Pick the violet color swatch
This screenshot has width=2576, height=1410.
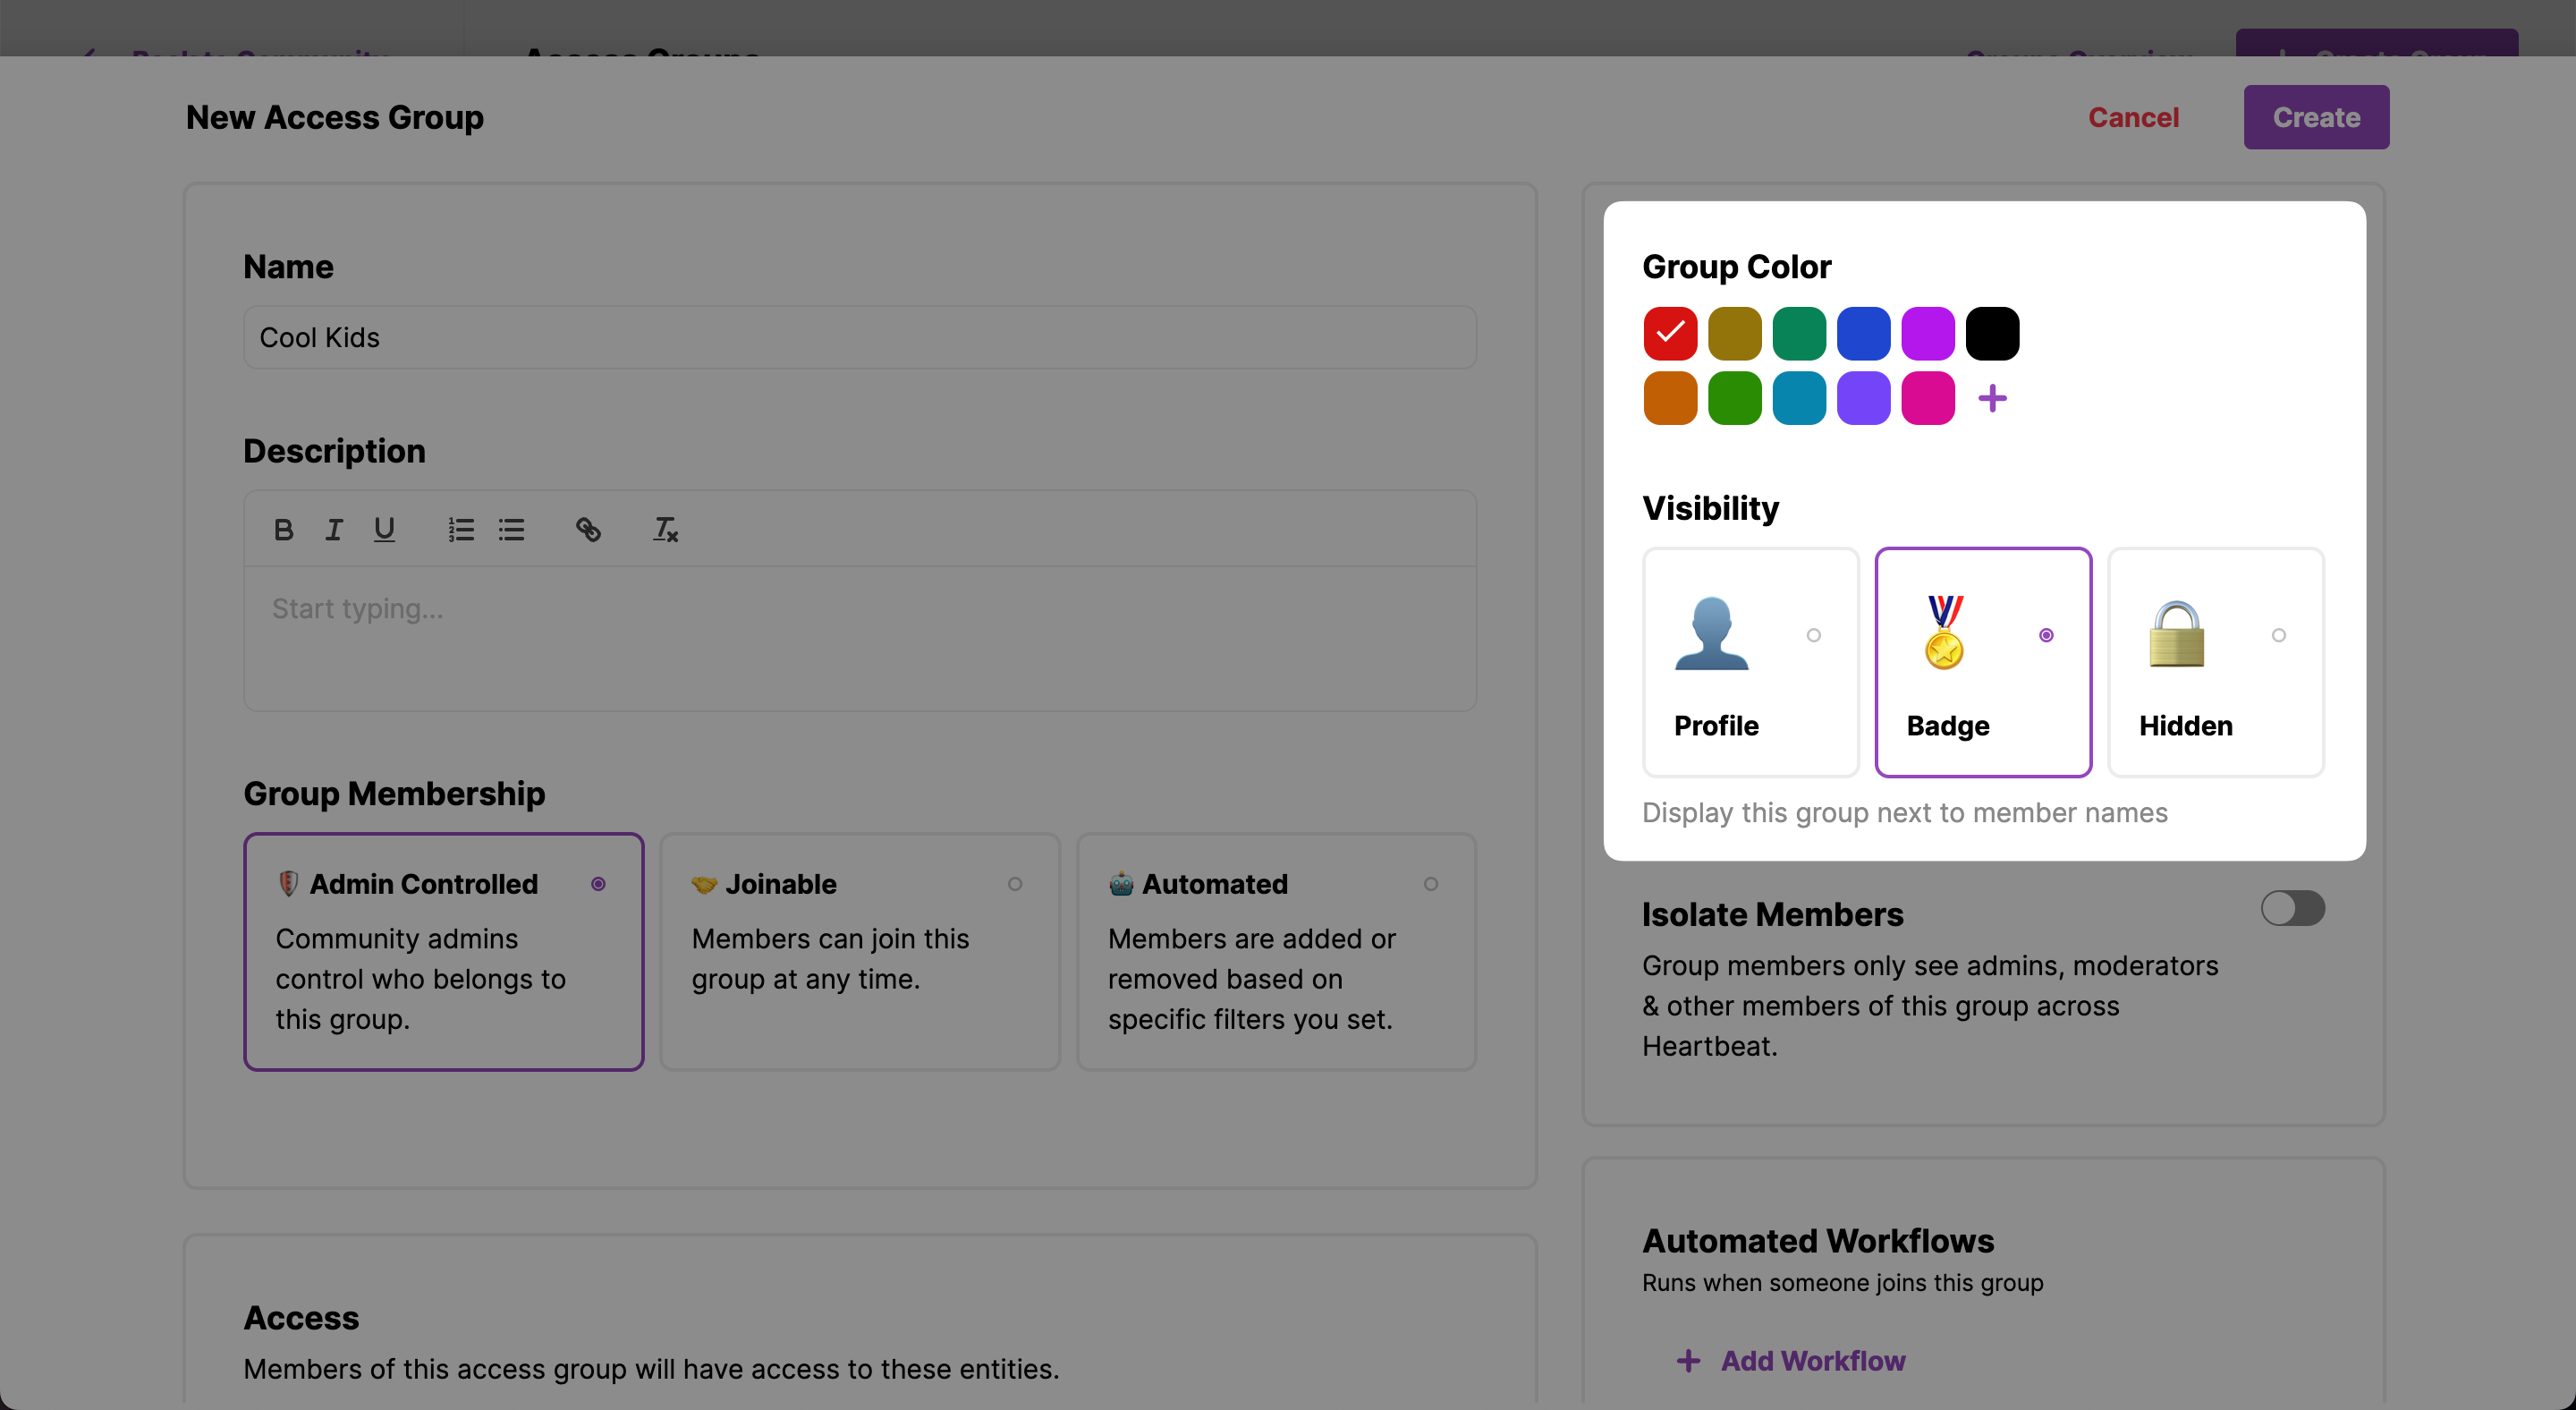coord(1863,398)
